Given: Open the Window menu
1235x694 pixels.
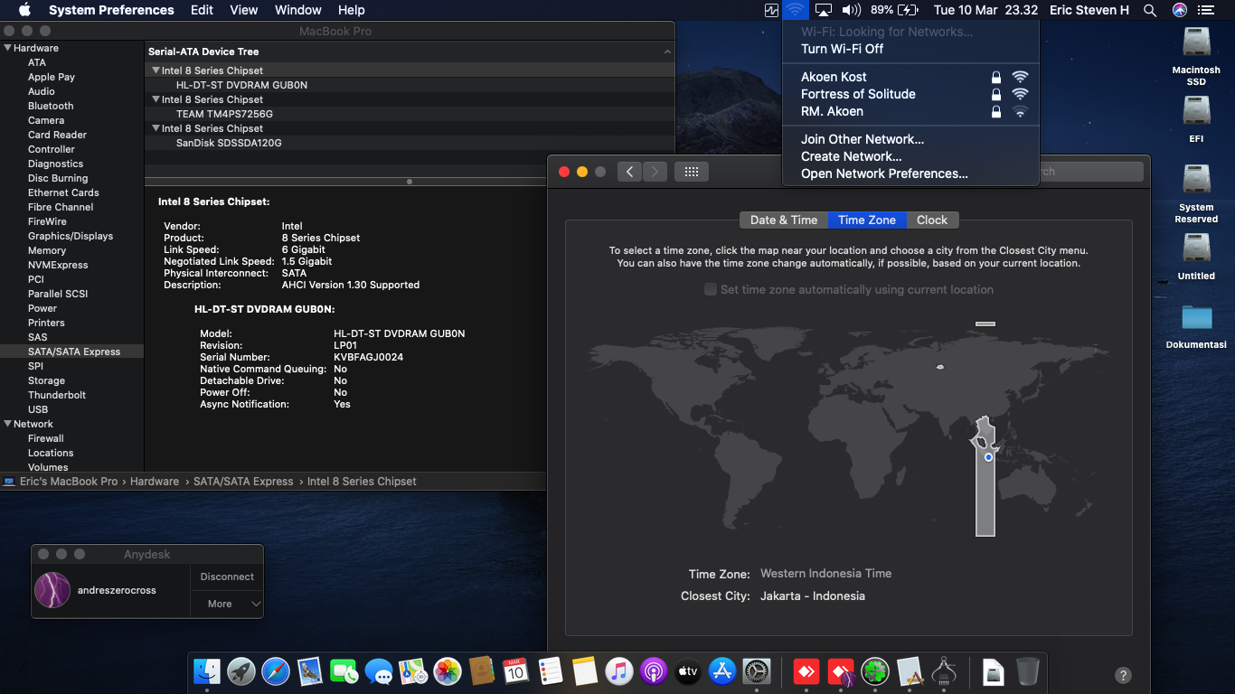Looking at the screenshot, I should [x=298, y=10].
